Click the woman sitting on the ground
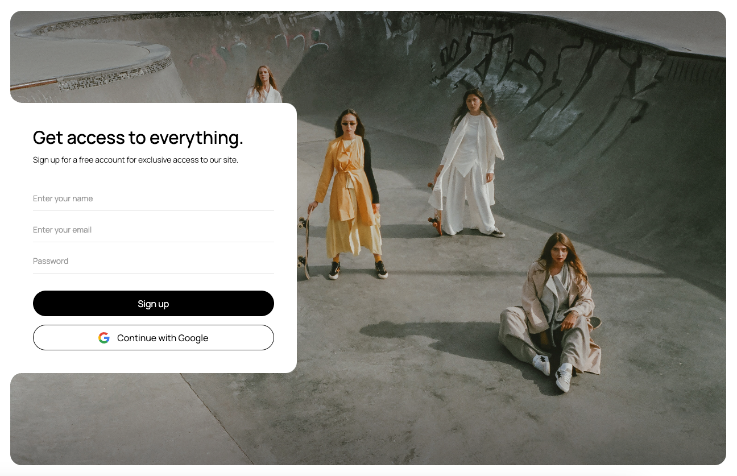This screenshot has width=737, height=476. click(x=549, y=310)
